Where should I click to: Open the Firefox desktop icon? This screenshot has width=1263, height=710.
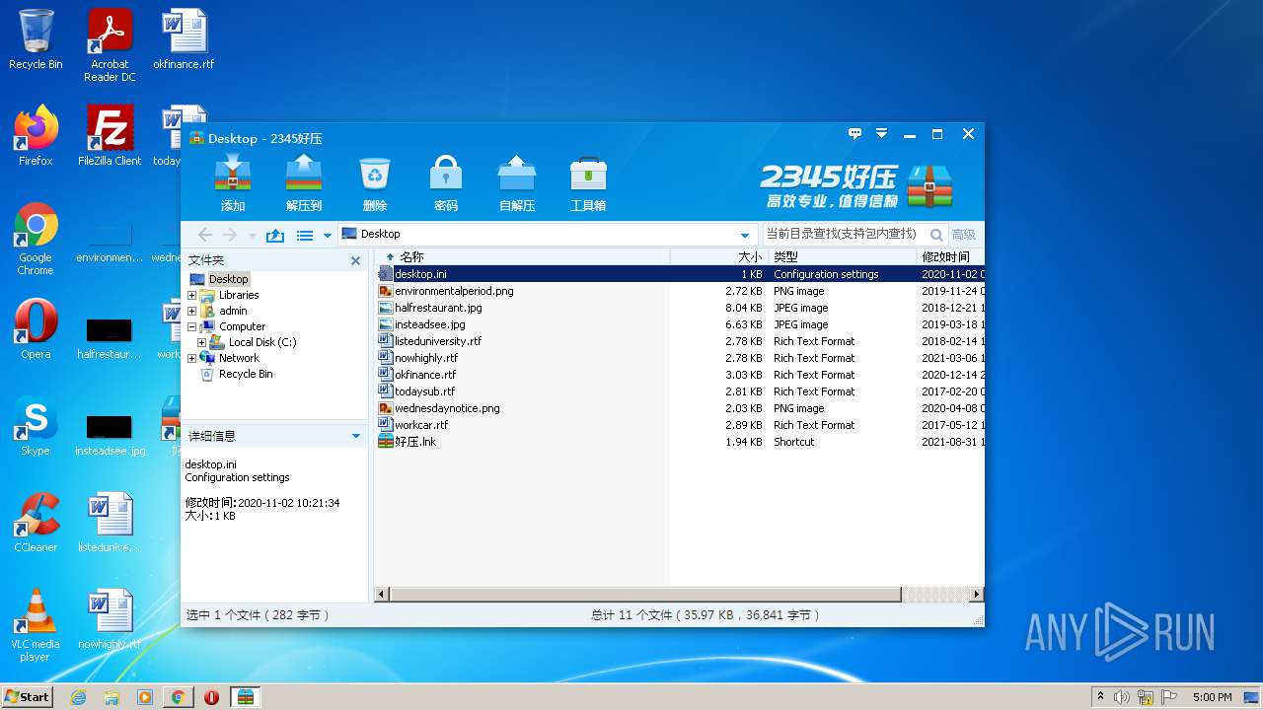tap(36, 136)
